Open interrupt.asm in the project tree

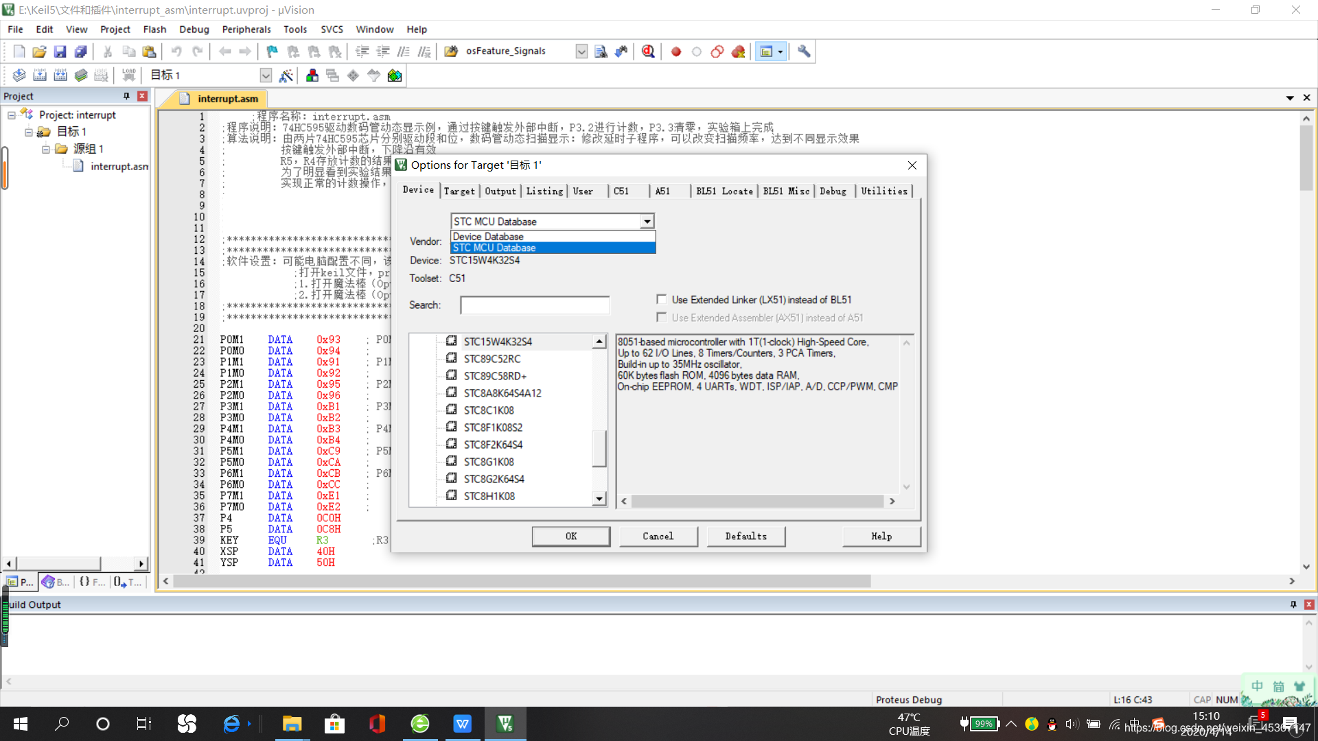pos(118,166)
